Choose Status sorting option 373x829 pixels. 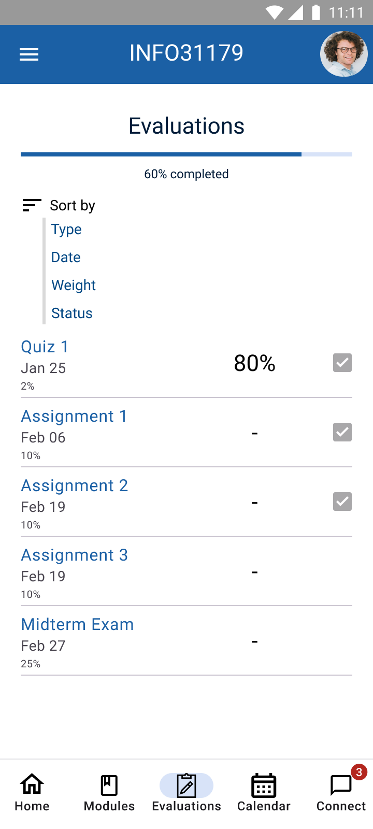72,313
